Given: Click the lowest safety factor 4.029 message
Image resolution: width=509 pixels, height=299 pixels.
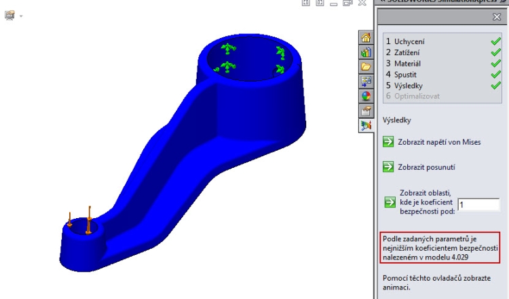Looking at the screenshot, I should coord(440,247).
